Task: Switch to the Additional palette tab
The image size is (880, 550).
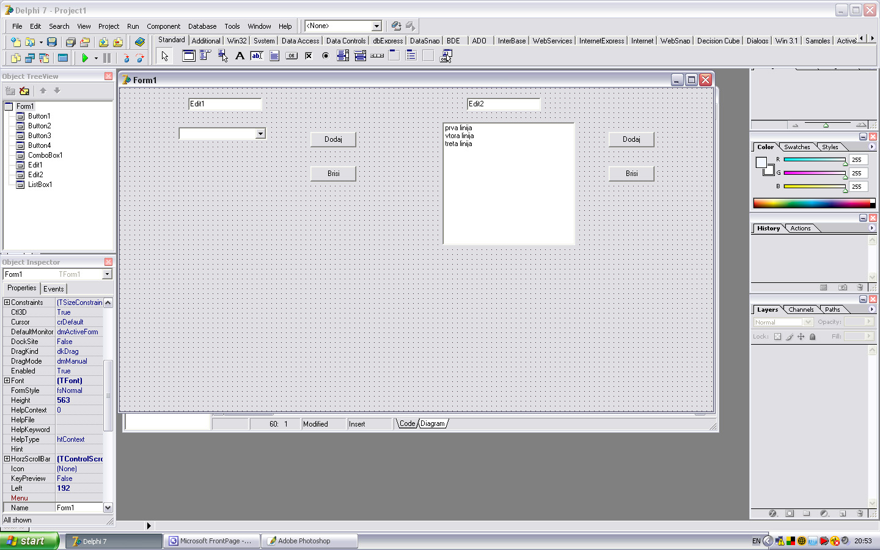Action: pos(206,41)
